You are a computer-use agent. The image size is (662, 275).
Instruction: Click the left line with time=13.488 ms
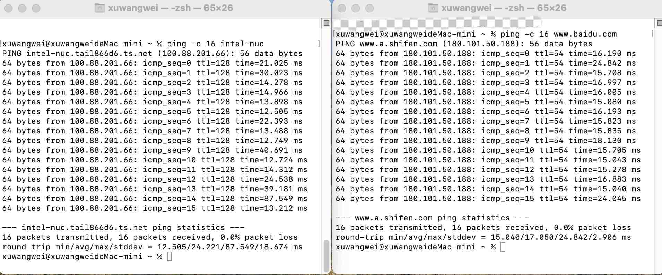pos(153,131)
